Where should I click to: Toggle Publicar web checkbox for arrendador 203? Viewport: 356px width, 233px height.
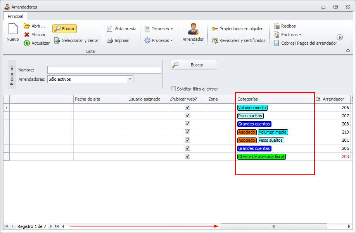pyautogui.click(x=187, y=156)
